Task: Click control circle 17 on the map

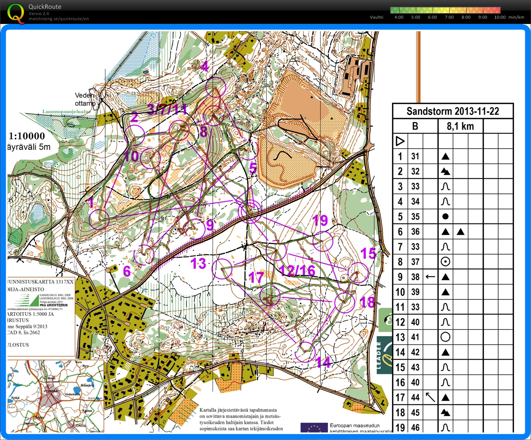Action: point(270,296)
